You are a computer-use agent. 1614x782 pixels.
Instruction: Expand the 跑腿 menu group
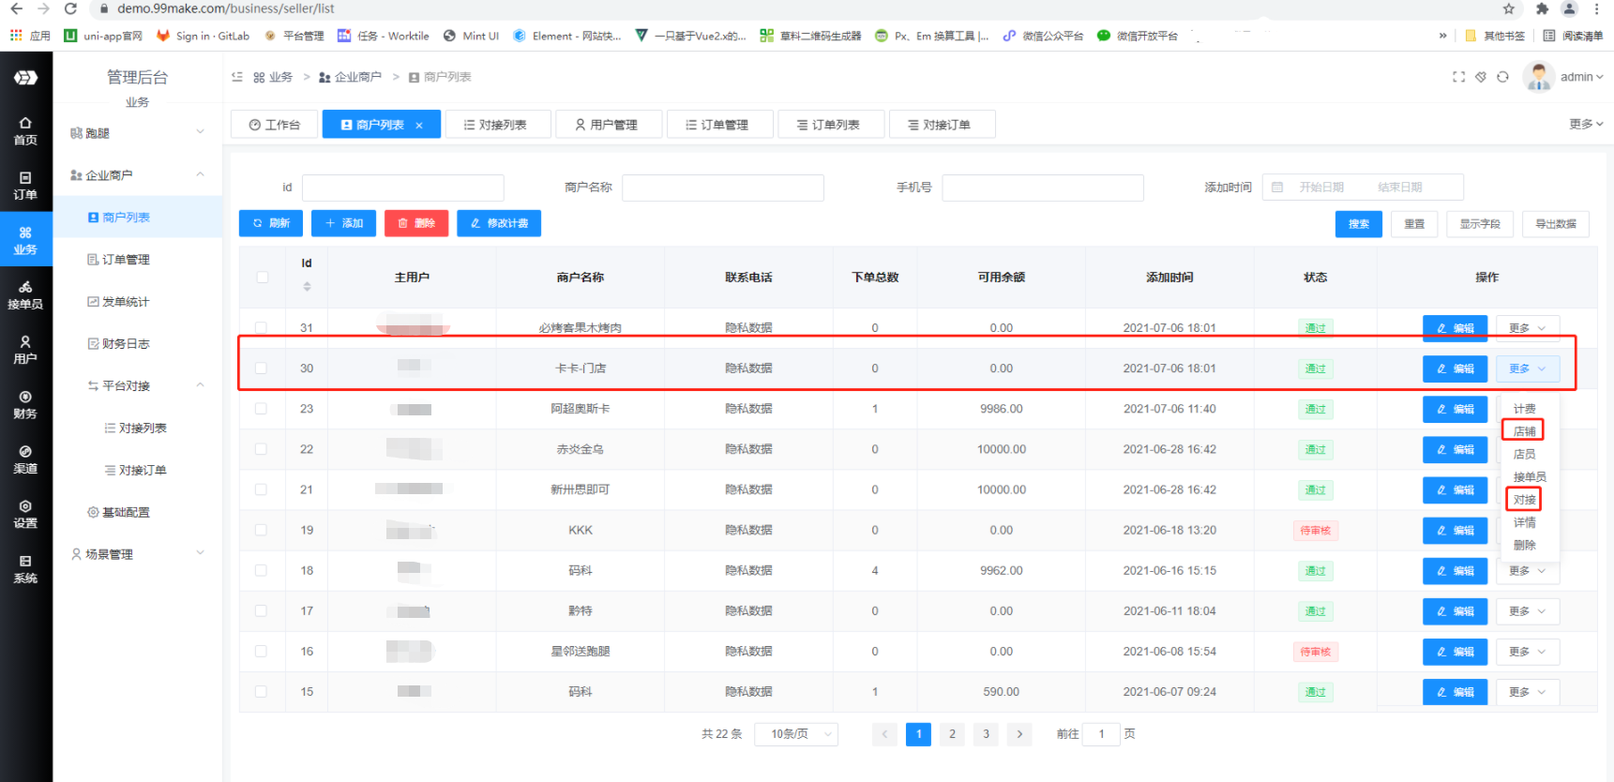point(137,133)
